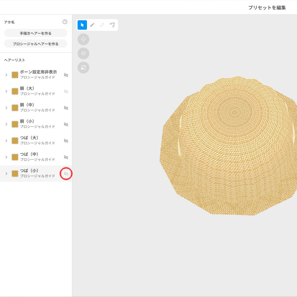Select the つば（小） hair name
Screen dimensions: 297x297
click(x=29, y=171)
